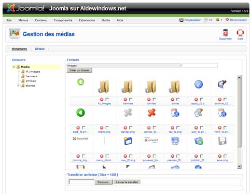This screenshot has height=194, width=252.
Task: Click the save.png floppy disk thumbnail
Action: click(222, 141)
